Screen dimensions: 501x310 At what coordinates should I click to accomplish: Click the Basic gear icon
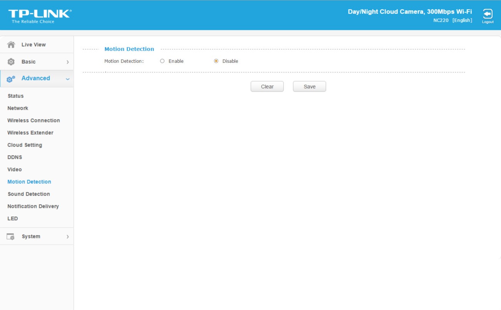11,62
